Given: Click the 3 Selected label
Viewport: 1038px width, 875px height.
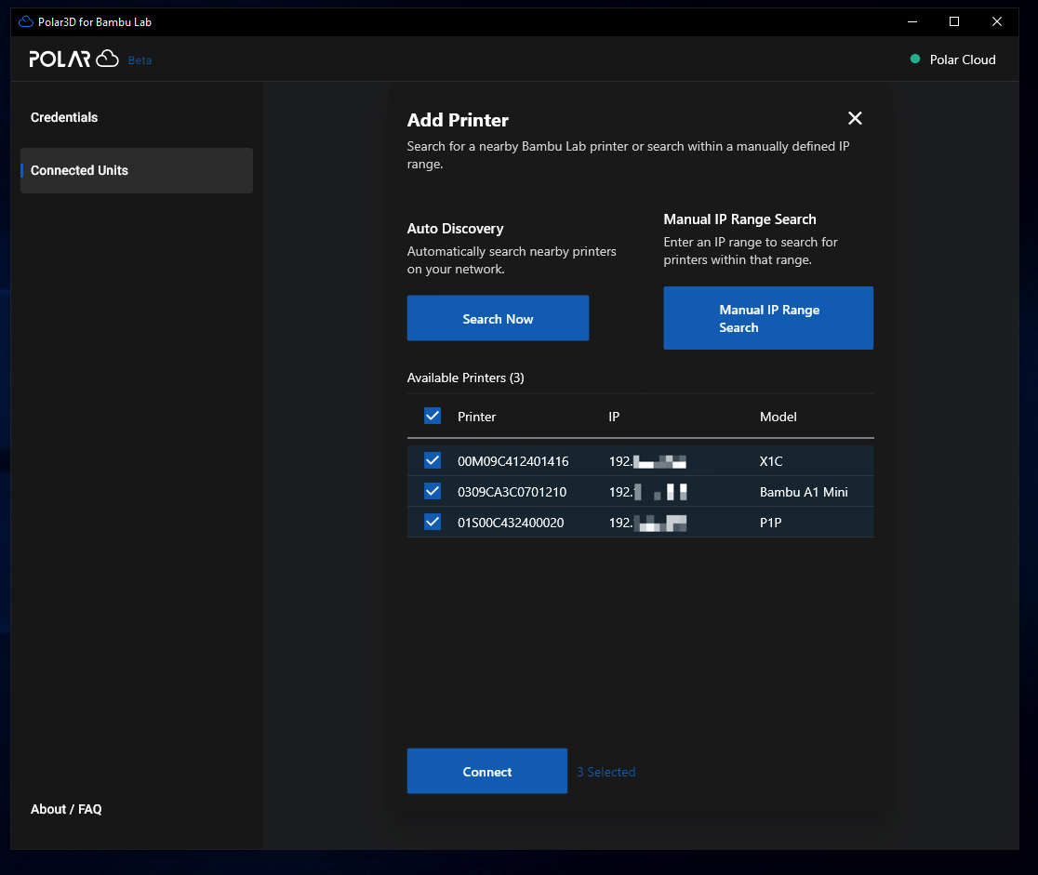Looking at the screenshot, I should click(605, 772).
